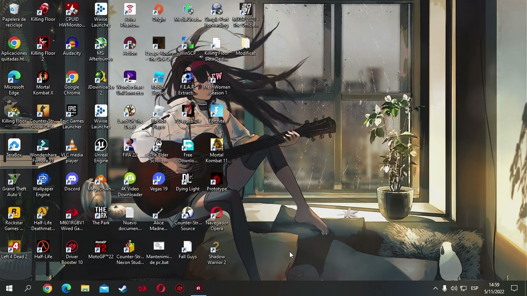Select the Discord desktop icon
The width and height of the screenshot is (527, 296).
point(72,182)
